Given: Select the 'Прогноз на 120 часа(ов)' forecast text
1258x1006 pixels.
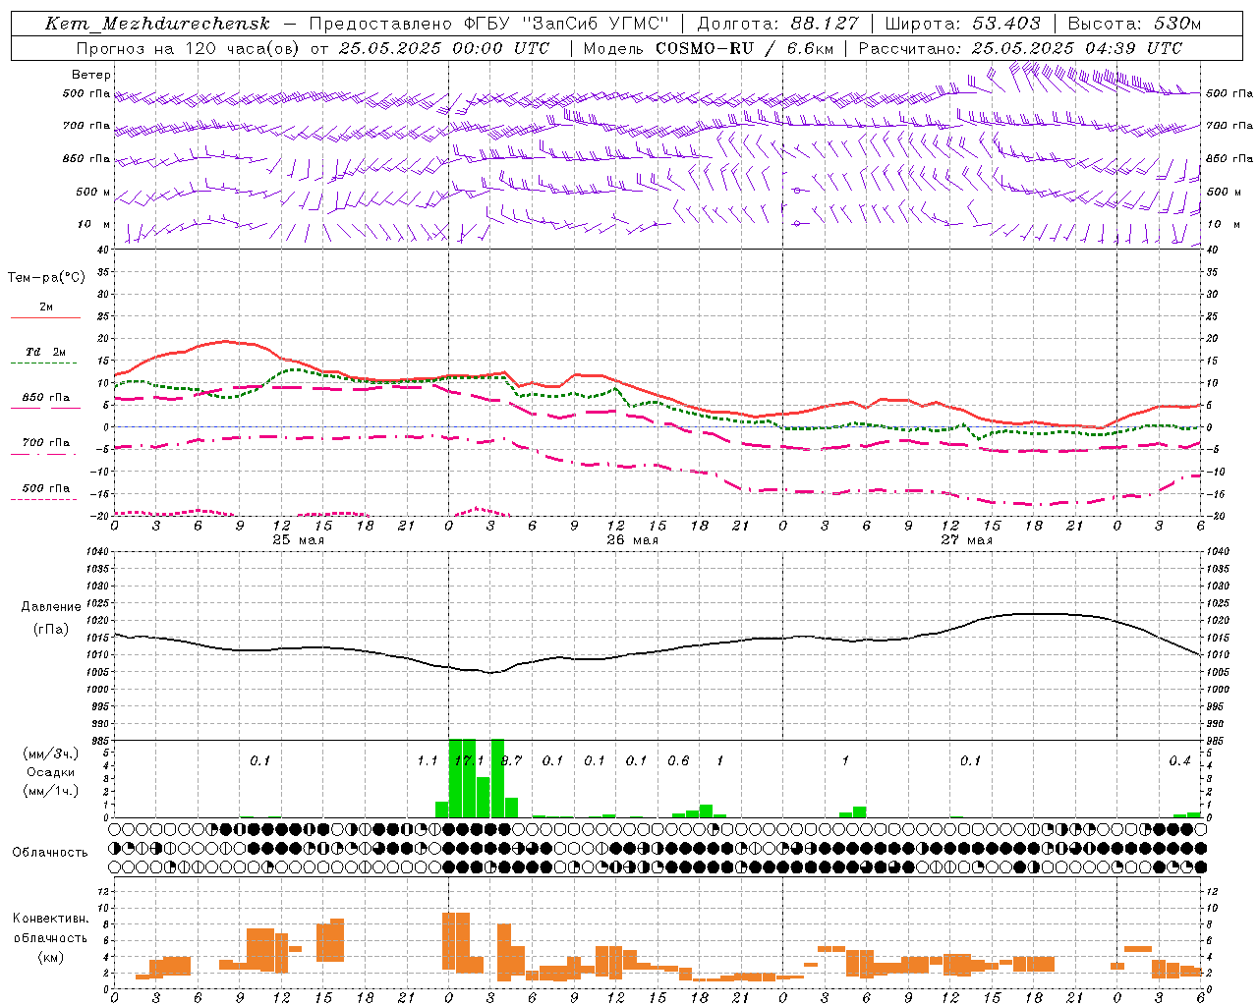Looking at the screenshot, I should pos(190,48).
